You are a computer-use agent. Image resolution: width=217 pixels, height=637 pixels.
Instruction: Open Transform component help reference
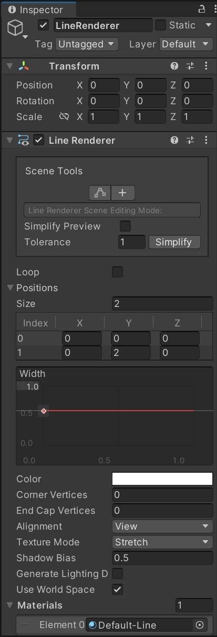pos(174,66)
